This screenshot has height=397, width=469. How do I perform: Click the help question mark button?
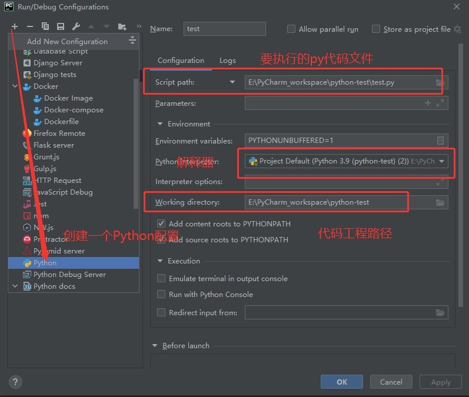(15, 382)
